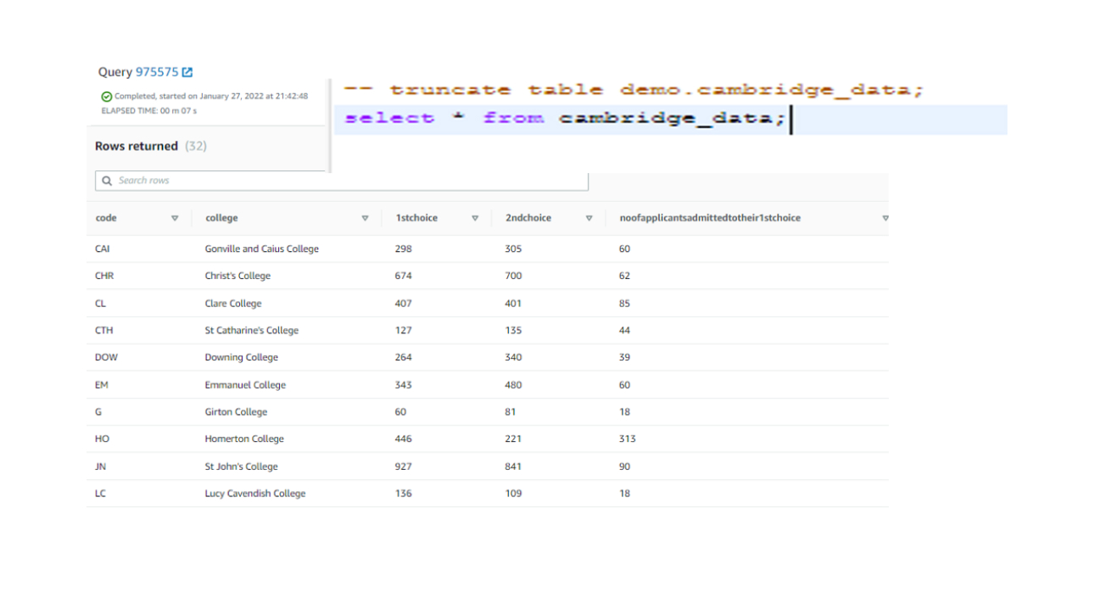Image resolution: width=1094 pixels, height=603 pixels.
Task: Select Downing College cell
Action: [x=242, y=358]
